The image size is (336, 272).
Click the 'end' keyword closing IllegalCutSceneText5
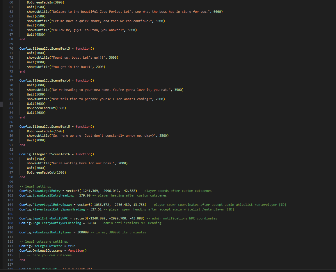(x=22, y=145)
